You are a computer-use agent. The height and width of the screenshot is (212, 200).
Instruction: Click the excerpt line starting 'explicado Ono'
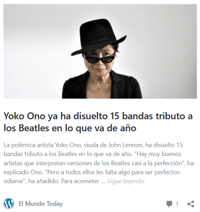click(92, 172)
